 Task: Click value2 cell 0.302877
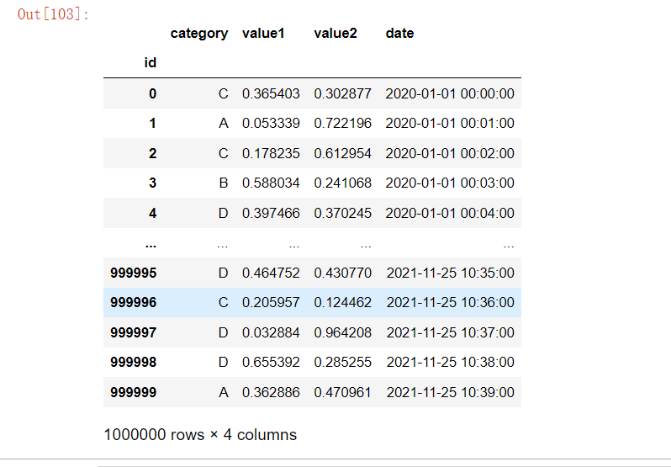pos(343,93)
